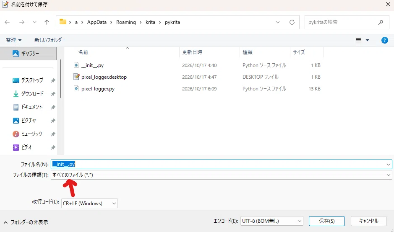Screen dimensions: 394x232
Task: Change view layout icon
Action: [x=358, y=40]
